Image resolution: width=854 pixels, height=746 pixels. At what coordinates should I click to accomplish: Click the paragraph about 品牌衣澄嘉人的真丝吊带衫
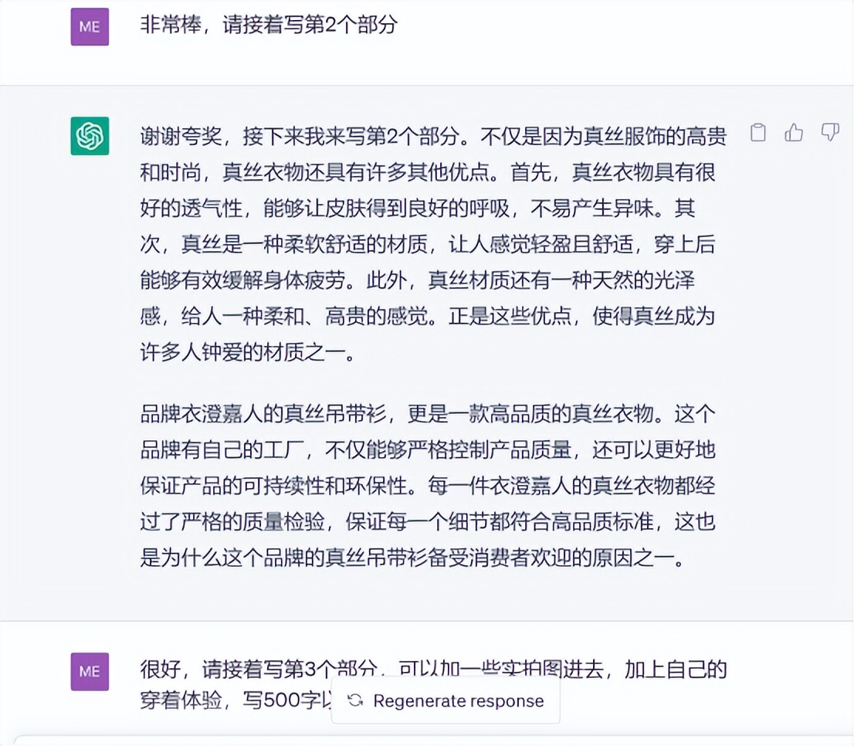[425, 487]
